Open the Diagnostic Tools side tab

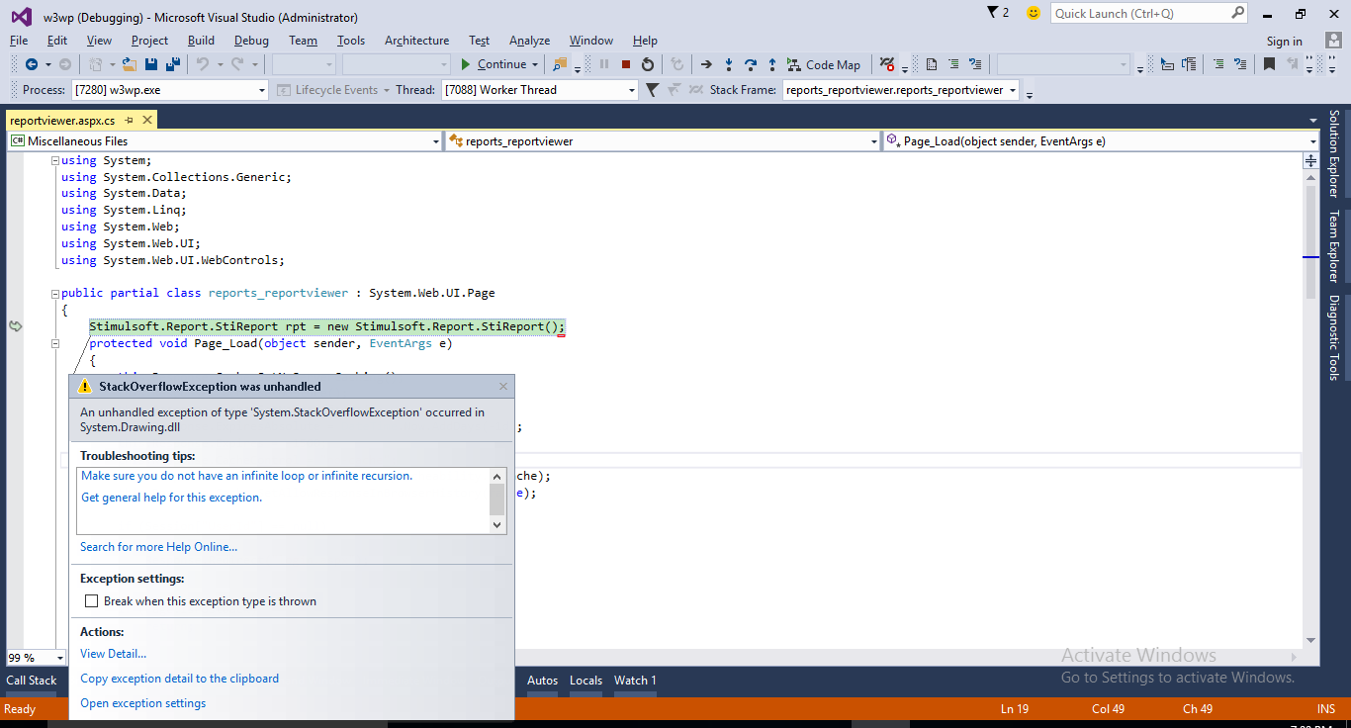tap(1334, 338)
